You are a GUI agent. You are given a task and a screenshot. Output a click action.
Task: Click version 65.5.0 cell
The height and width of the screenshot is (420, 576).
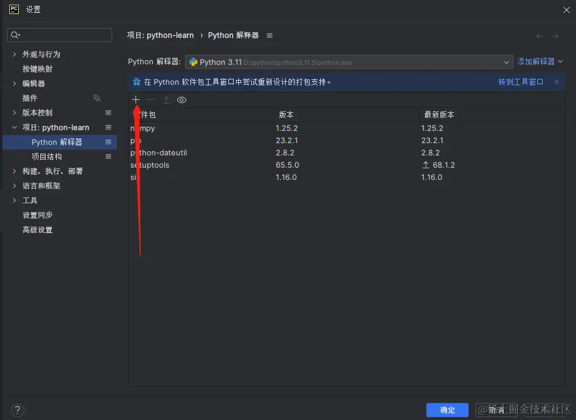(287, 165)
